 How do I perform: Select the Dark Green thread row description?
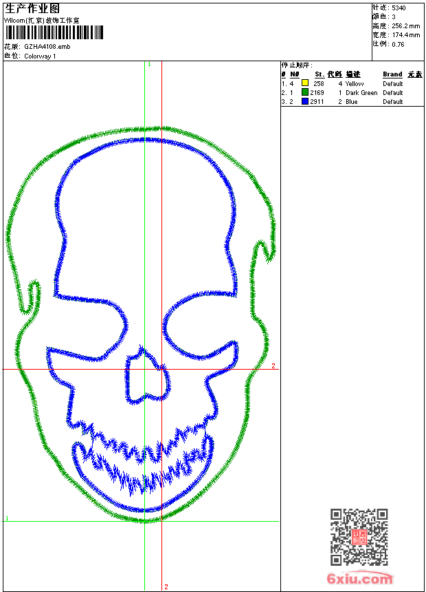pos(361,92)
